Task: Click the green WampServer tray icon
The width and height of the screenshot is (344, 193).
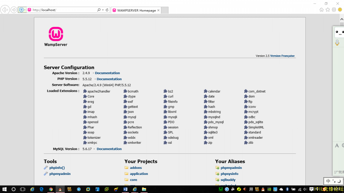Action: click(221, 189)
